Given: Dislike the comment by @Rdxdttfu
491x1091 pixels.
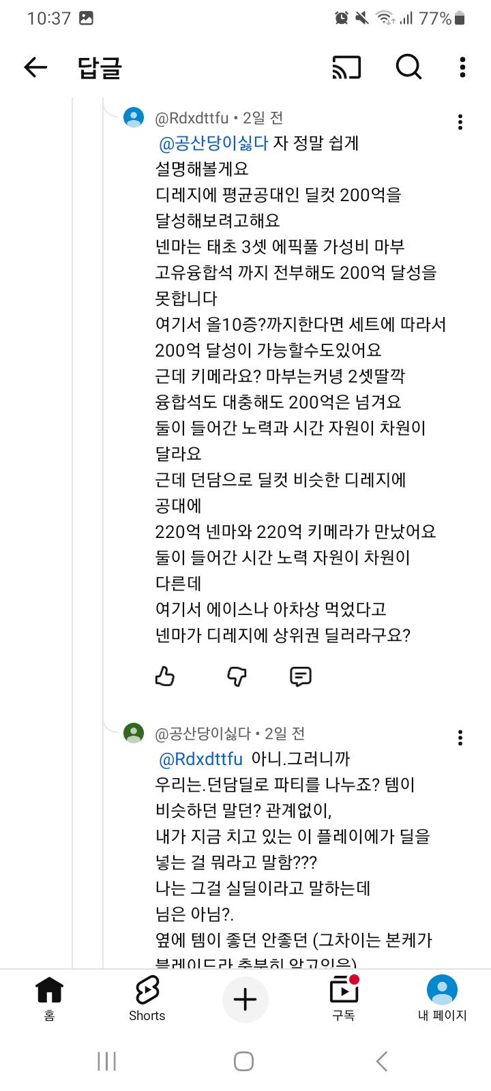Looking at the screenshot, I should tap(237, 676).
